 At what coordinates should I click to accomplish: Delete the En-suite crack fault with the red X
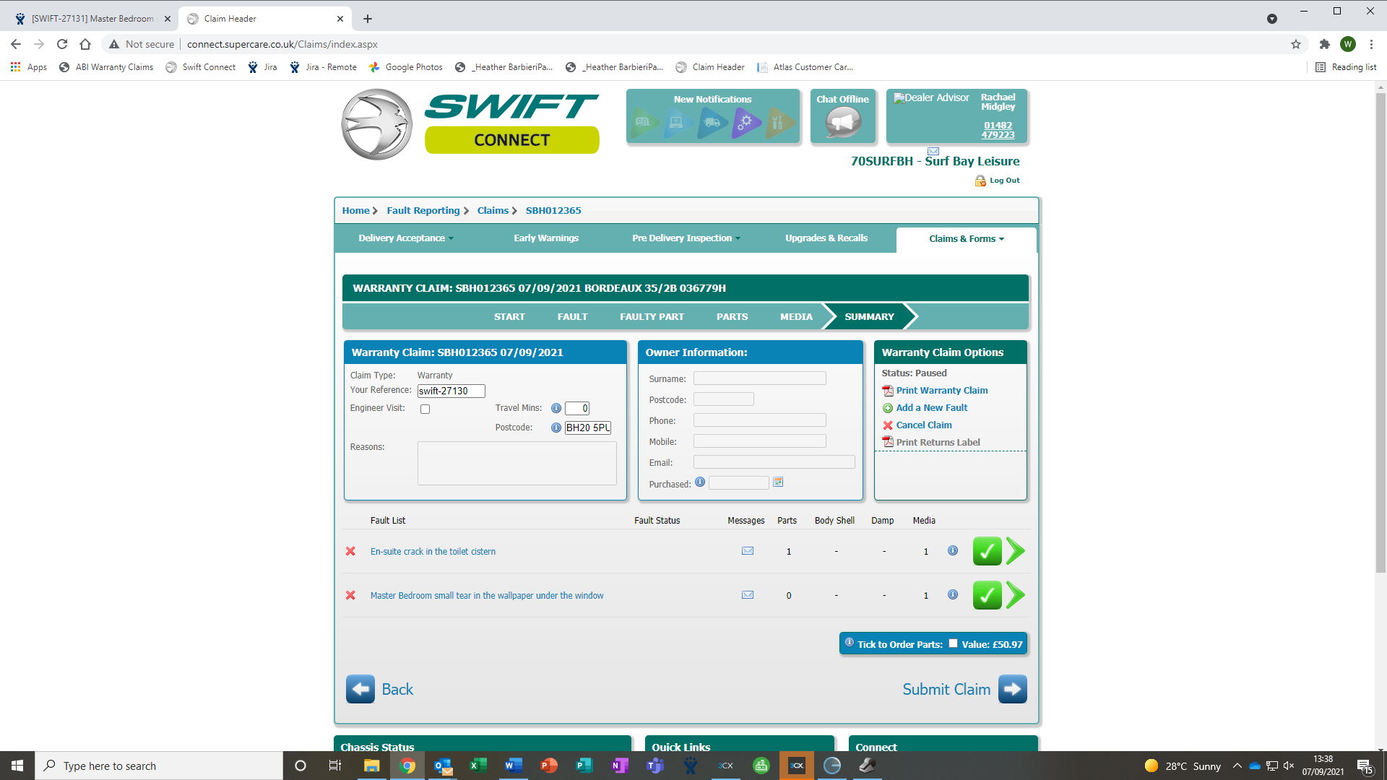point(350,551)
